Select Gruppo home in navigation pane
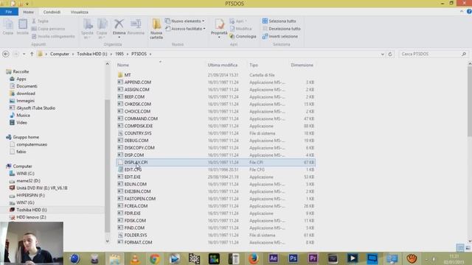Image resolution: width=472 pixels, height=265 pixels. point(26,137)
